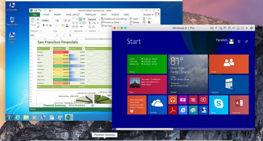Click the search magnifier on Start screen
263x141 pixels.
tap(246, 41)
